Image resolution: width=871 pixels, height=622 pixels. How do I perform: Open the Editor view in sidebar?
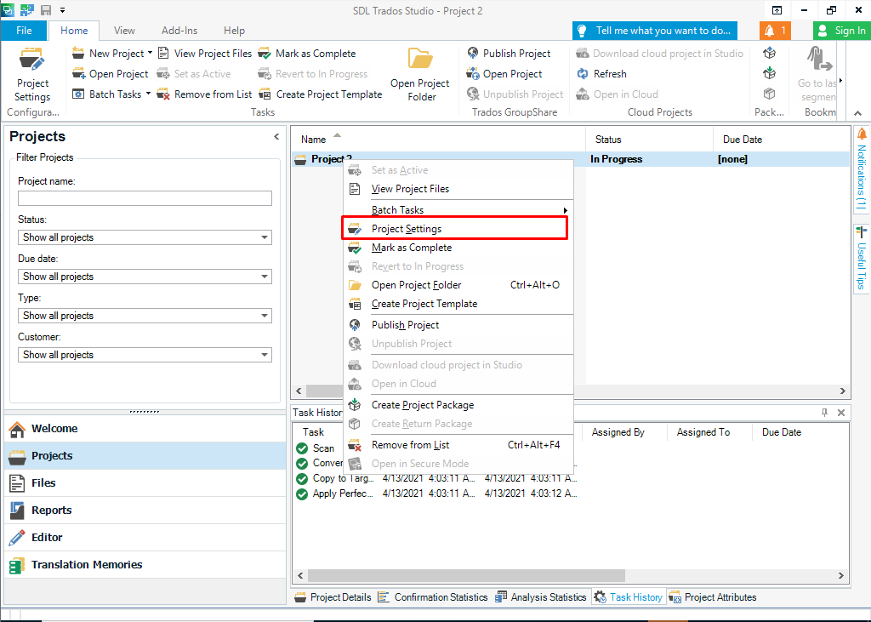(x=47, y=538)
